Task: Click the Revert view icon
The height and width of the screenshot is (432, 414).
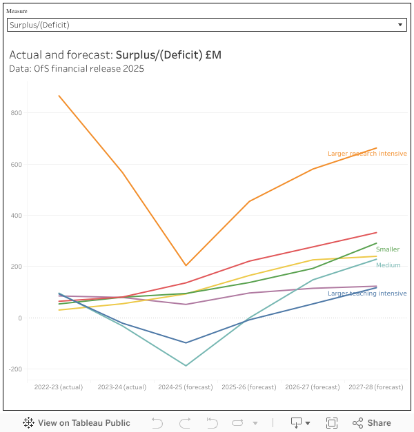Action: 211,423
